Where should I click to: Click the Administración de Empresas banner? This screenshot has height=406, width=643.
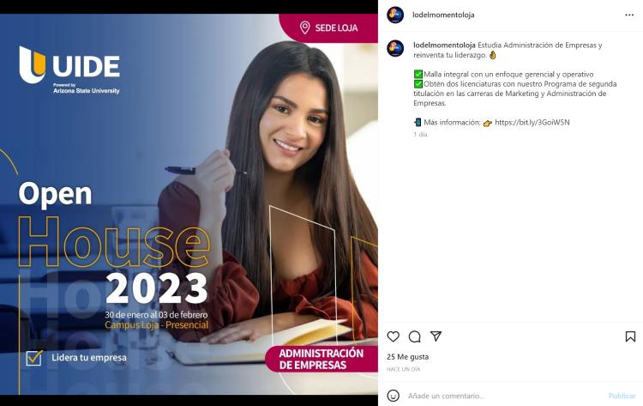[321, 359]
